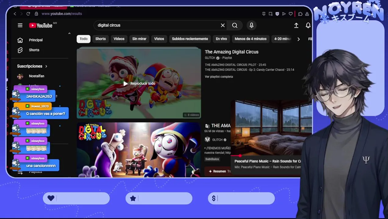The width and height of the screenshot is (388, 219).
Task: Select the Videos filter chip
Action: pos(119,39)
